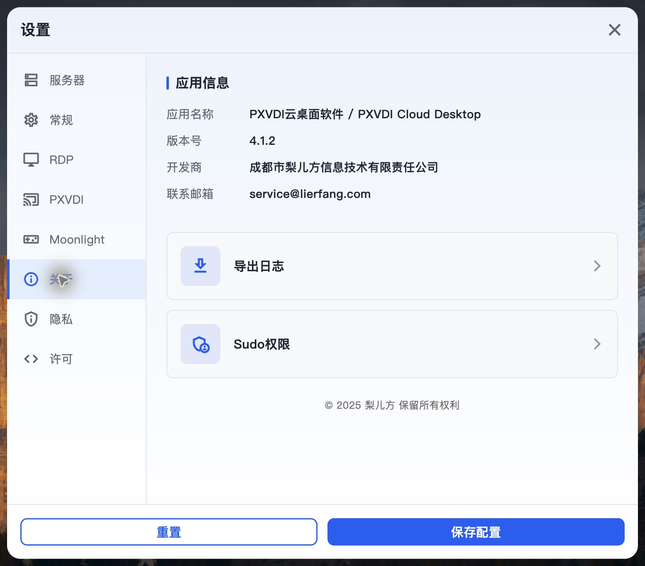The width and height of the screenshot is (645, 566).
Task: Click the shield user icon for Sudo权限
Action: (200, 344)
